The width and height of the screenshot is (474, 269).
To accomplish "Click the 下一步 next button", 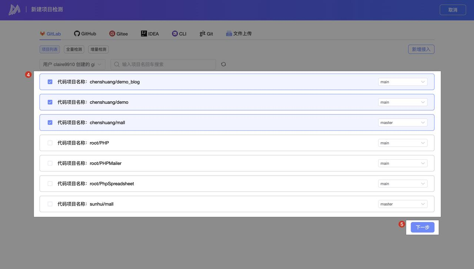I will (x=422, y=227).
